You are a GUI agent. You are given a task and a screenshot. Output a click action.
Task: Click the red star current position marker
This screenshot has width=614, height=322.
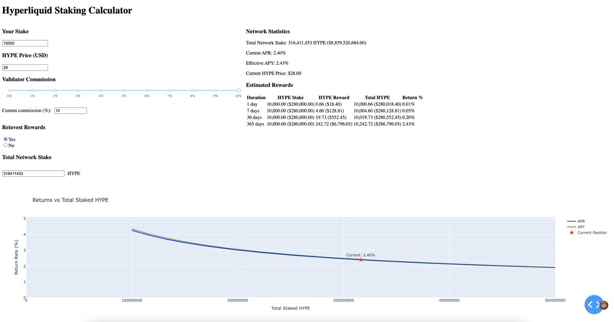pos(361,260)
